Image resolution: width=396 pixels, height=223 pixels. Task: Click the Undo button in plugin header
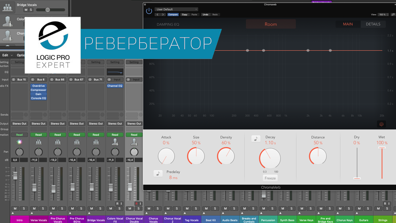tap(206, 15)
